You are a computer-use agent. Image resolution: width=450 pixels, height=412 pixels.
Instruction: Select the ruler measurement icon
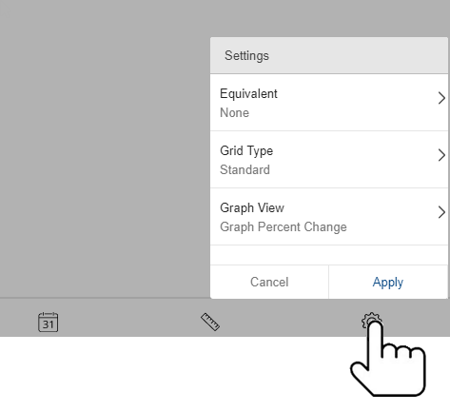(210, 322)
